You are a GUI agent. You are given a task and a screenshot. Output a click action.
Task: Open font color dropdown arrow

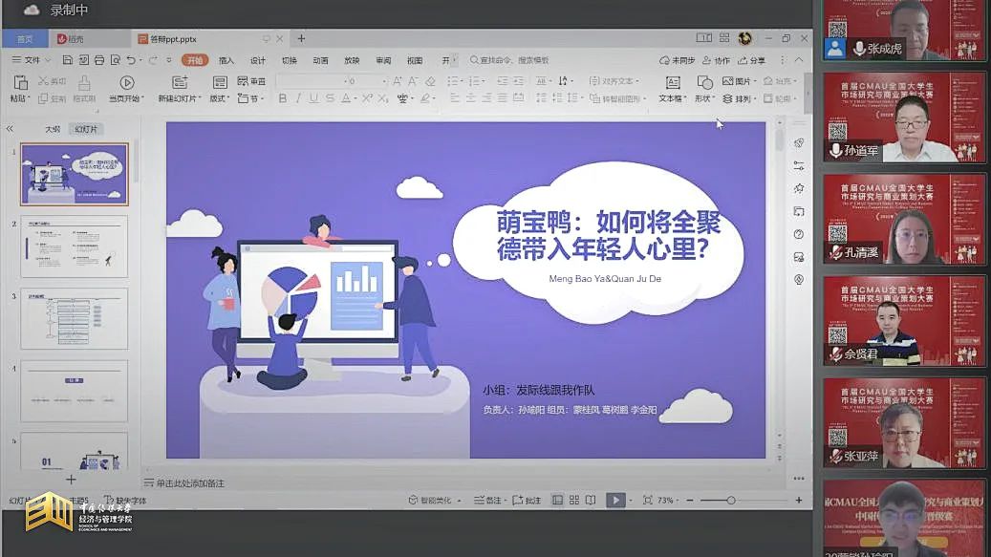click(355, 99)
